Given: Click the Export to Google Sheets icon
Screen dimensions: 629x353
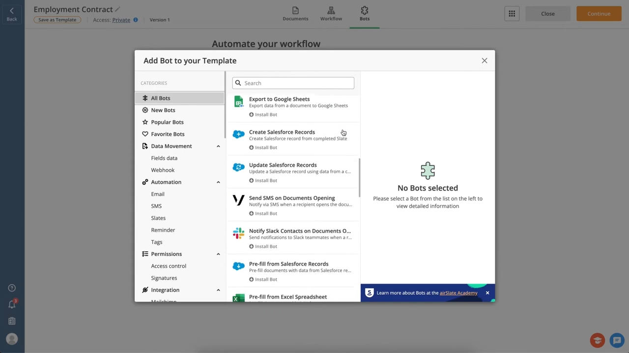Looking at the screenshot, I should (x=238, y=101).
